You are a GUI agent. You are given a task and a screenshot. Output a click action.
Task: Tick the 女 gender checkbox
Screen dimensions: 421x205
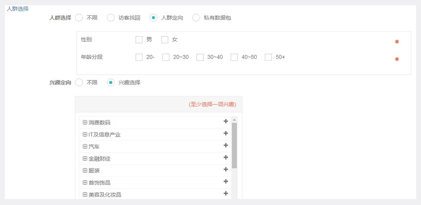tap(165, 40)
